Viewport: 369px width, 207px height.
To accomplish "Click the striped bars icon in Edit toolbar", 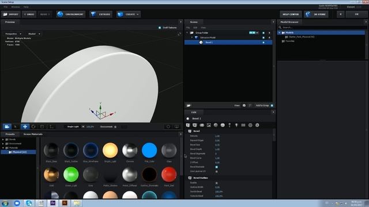I will click(243, 125).
